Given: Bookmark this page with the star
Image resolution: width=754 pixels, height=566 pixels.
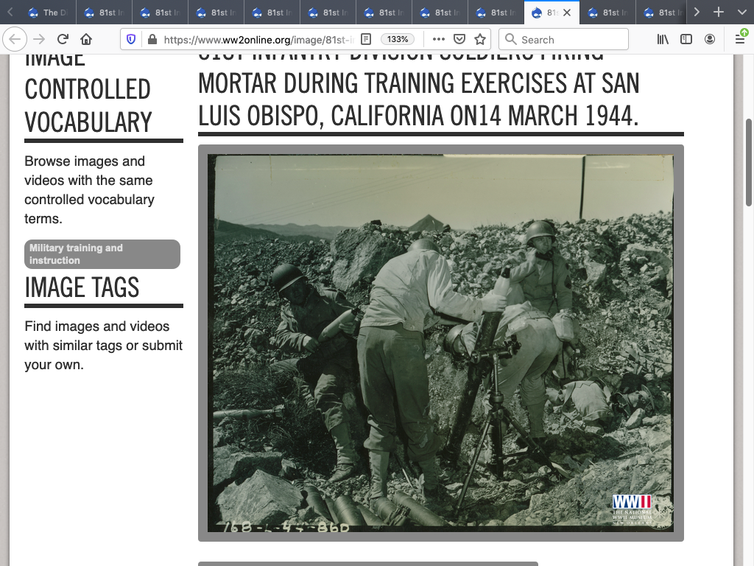Looking at the screenshot, I should [x=479, y=39].
